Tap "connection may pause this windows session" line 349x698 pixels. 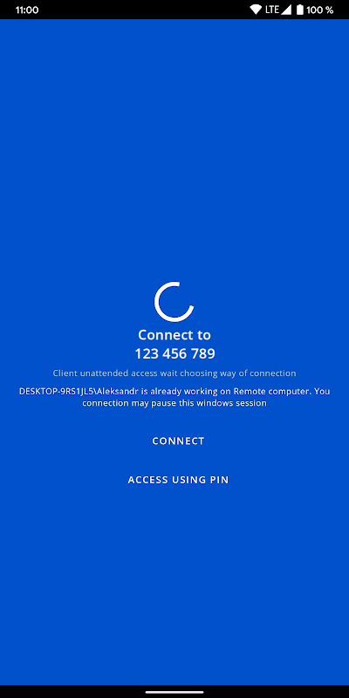tap(174, 403)
